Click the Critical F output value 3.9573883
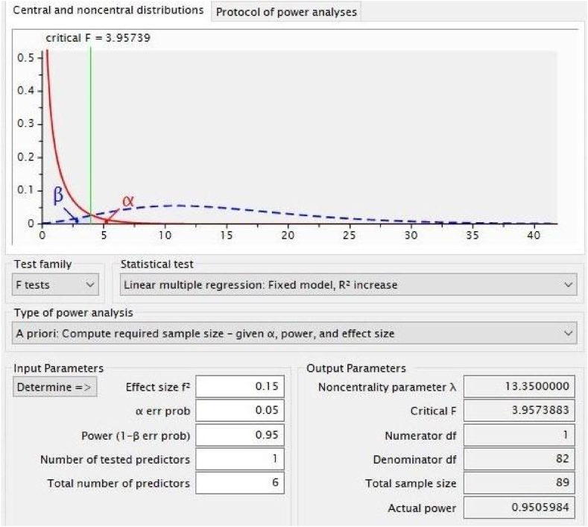The image size is (588, 527). [x=519, y=411]
